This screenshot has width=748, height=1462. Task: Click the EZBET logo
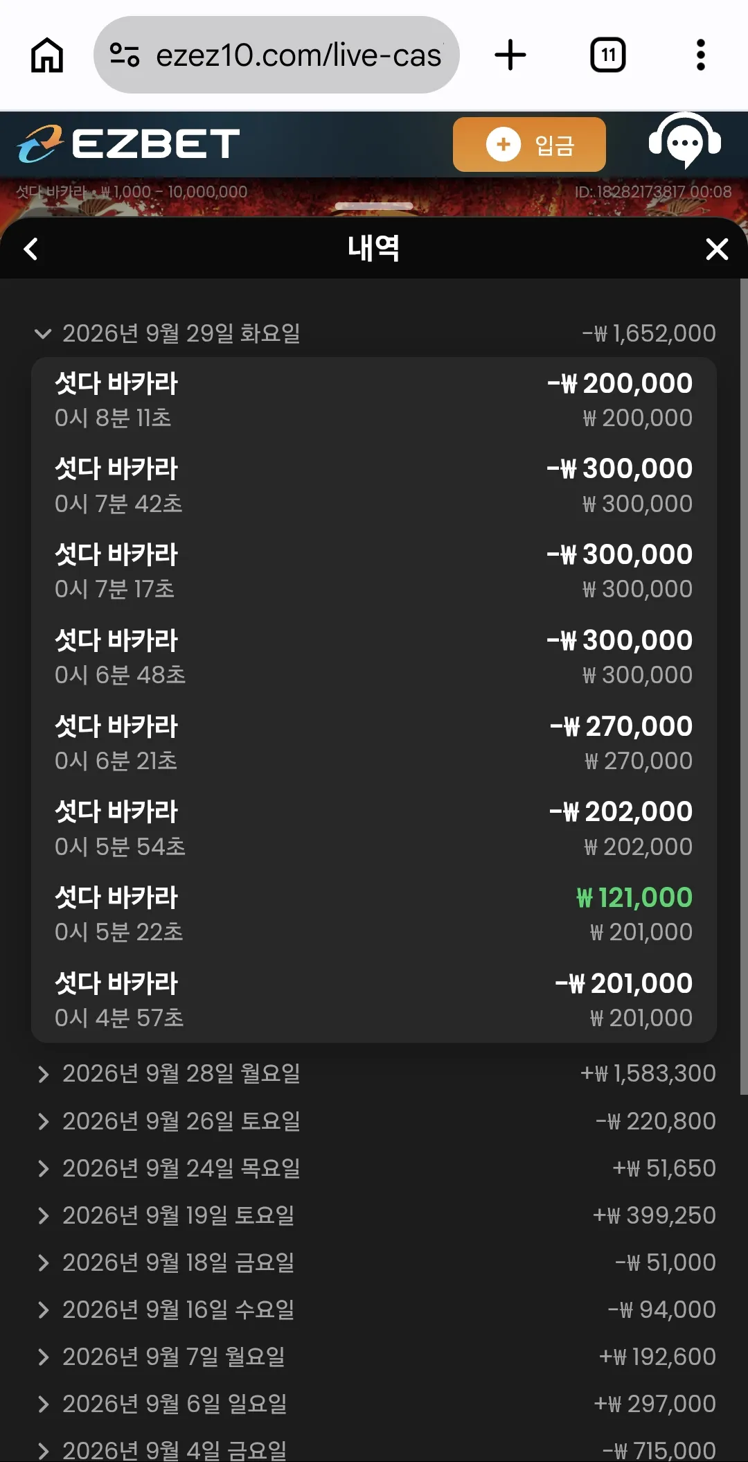click(129, 144)
